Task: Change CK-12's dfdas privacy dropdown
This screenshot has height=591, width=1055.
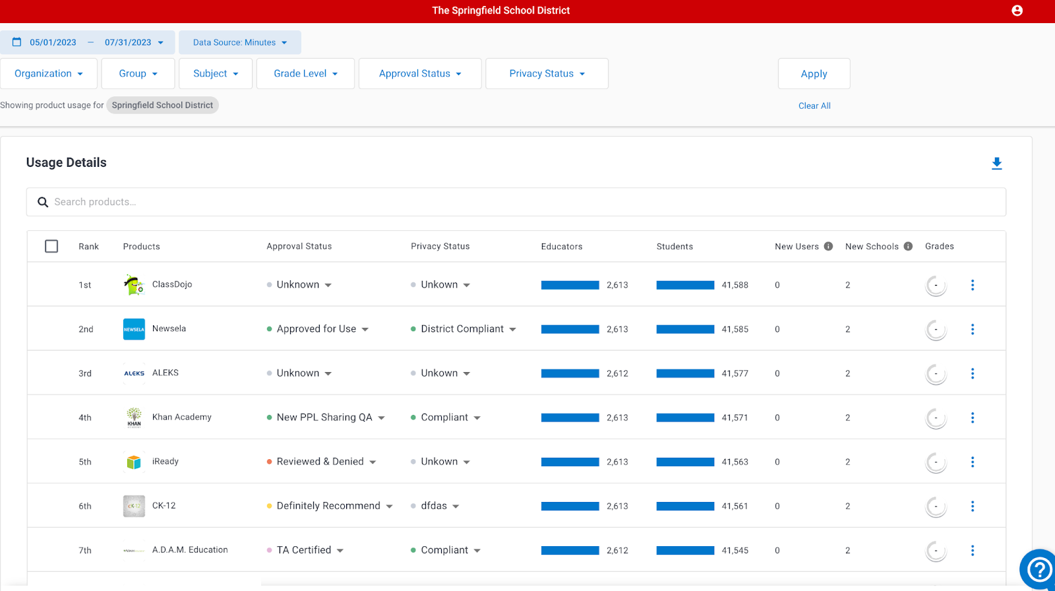Action: [435, 506]
